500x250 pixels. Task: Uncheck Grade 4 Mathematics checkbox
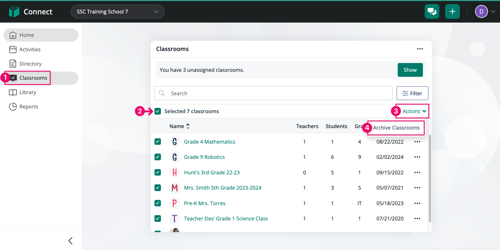[x=158, y=142]
